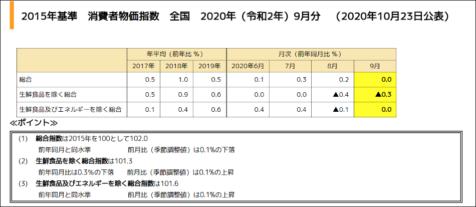
Task: Click 生鮮食品を除く総合 row's 7月 value 0.0
Action: coord(302,95)
